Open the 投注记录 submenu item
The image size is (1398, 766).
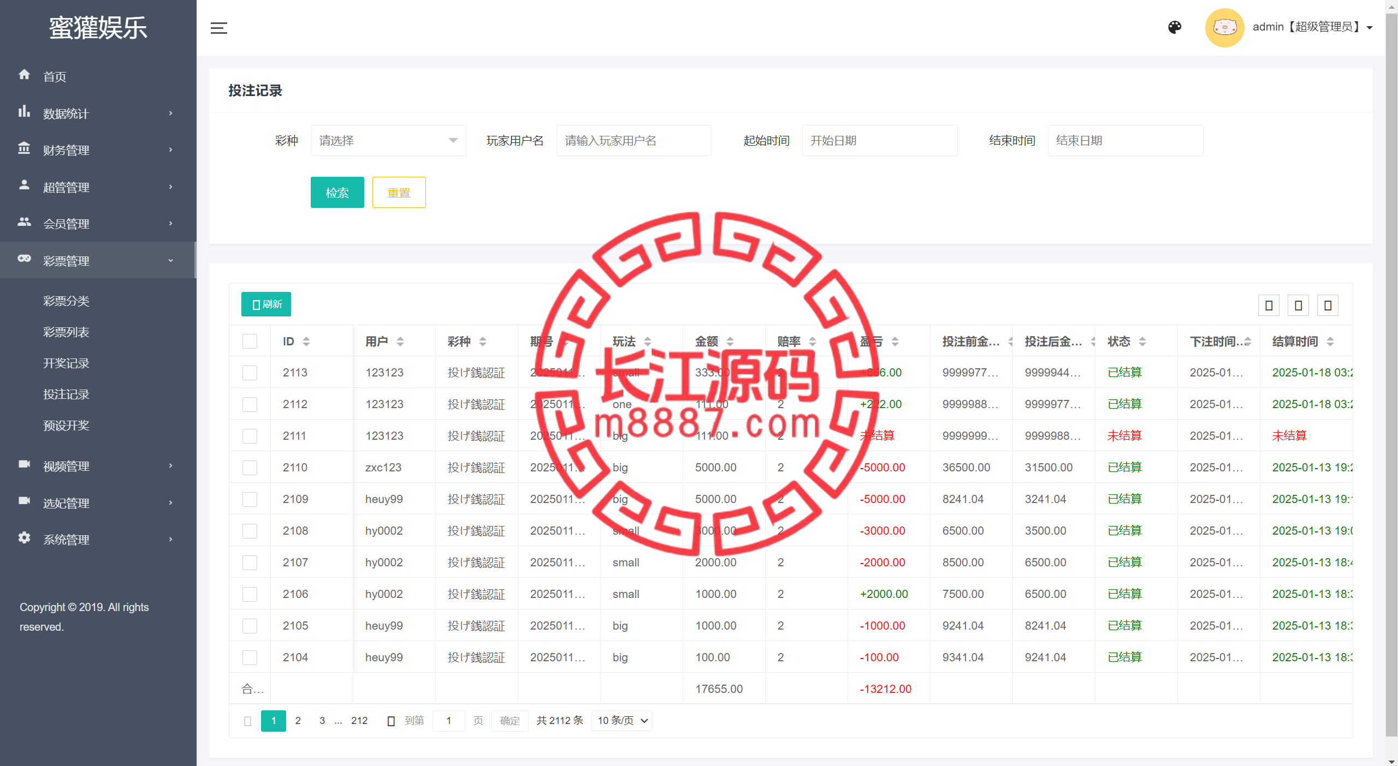tap(66, 394)
